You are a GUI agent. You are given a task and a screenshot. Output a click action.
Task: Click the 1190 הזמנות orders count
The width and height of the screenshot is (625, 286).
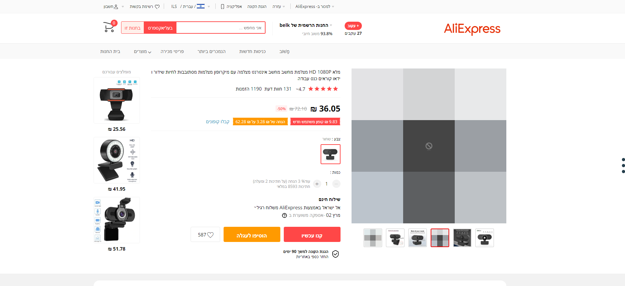249,89
